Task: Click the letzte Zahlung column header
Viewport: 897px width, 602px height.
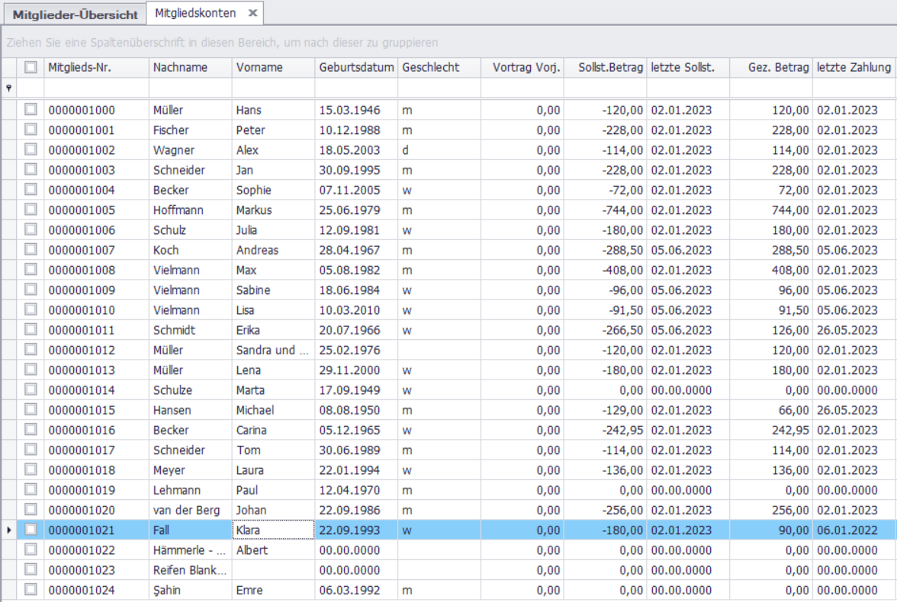Action: 853,67
